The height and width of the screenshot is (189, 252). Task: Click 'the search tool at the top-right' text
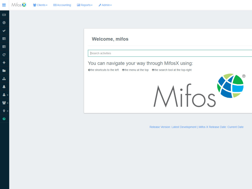point(173,70)
